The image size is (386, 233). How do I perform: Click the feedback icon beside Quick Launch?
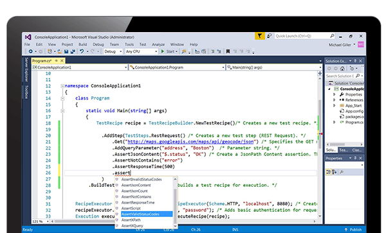270,36
